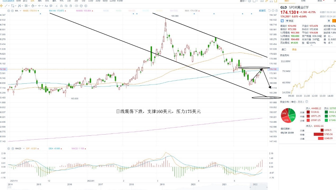Click the 资金分布 pie chart

click(289, 115)
